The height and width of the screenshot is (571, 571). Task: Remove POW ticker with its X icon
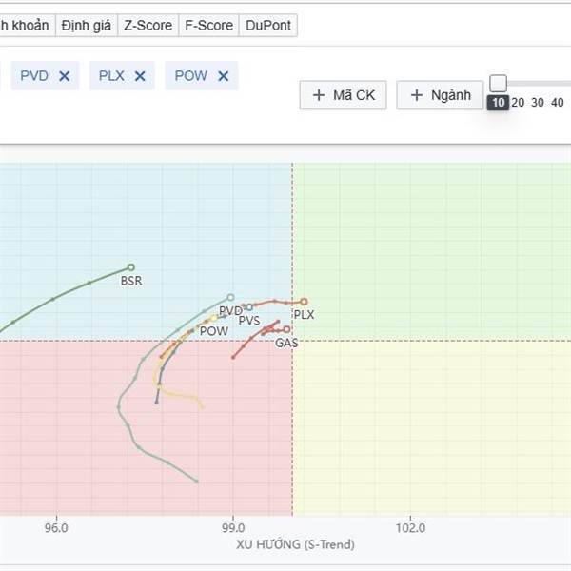[224, 76]
